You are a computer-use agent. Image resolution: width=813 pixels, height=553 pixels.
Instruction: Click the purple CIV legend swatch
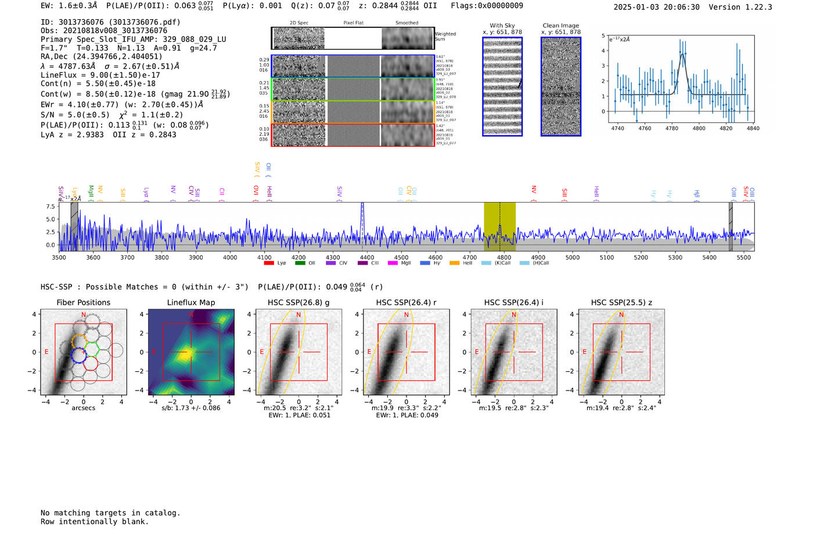[x=330, y=263]
